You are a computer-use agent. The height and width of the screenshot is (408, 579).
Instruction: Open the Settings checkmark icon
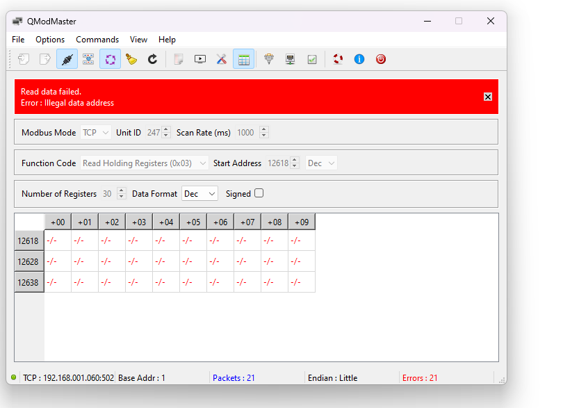click(x=312, y=59)
